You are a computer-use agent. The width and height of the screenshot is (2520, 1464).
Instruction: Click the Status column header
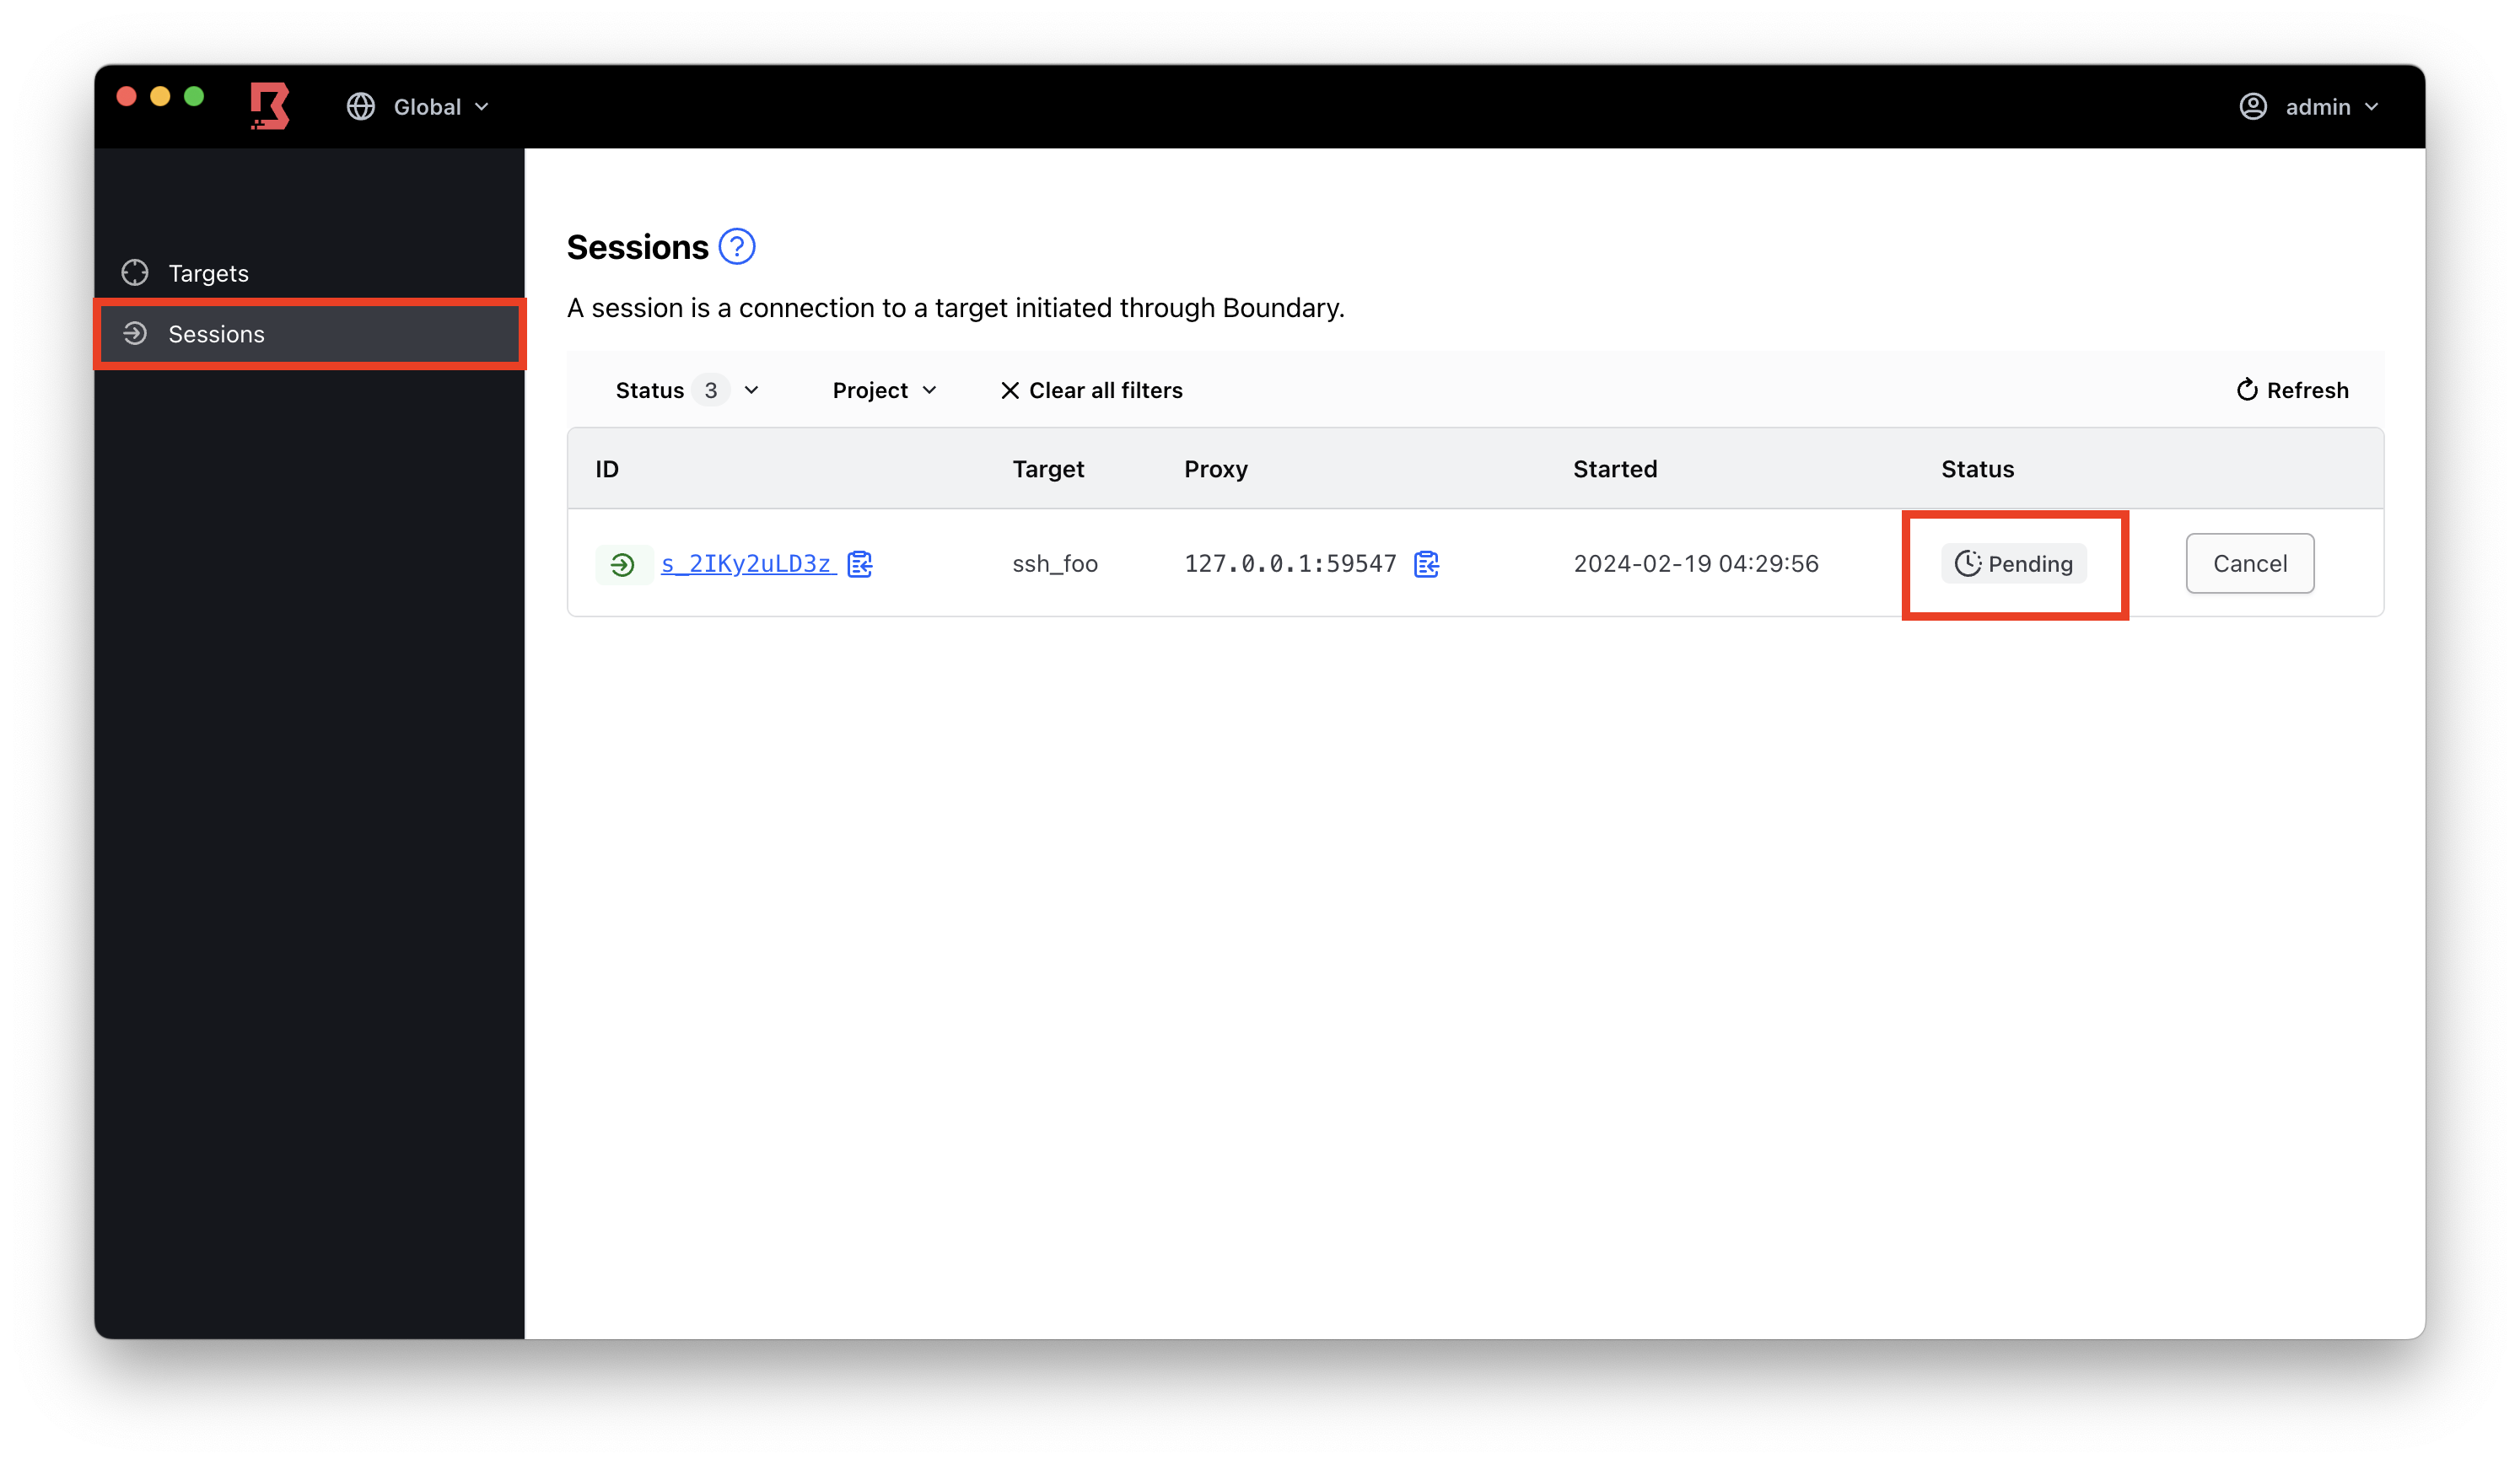click(1977, 469)
